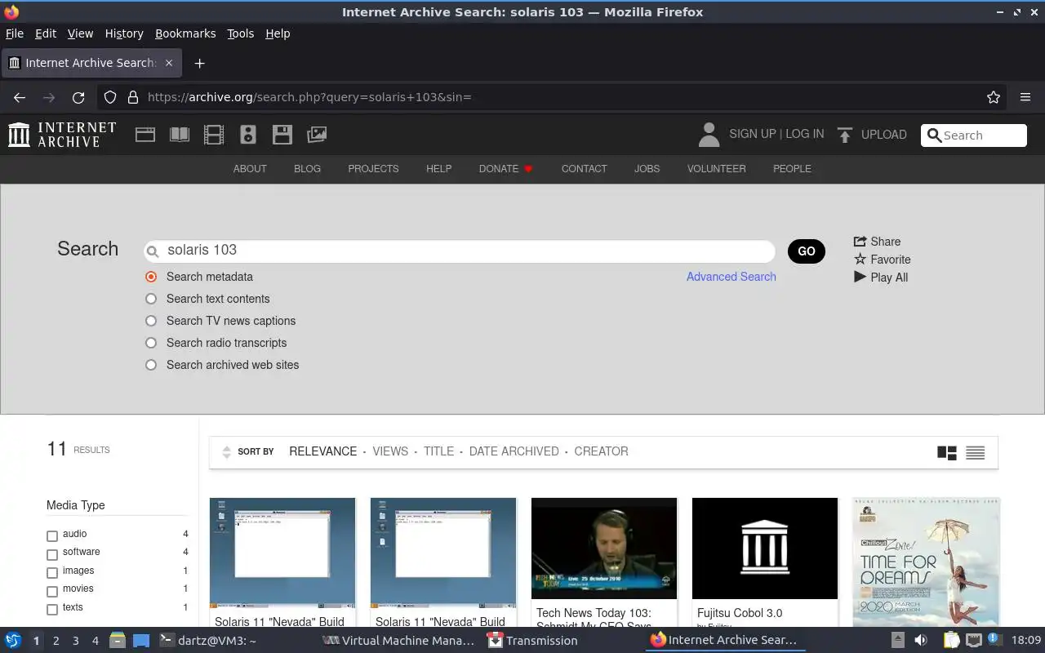This screenshot has width=1045, height=653.
Task: Switch to Virtual Machine Manager taskbar item
Action: click(x=398, y=641)
